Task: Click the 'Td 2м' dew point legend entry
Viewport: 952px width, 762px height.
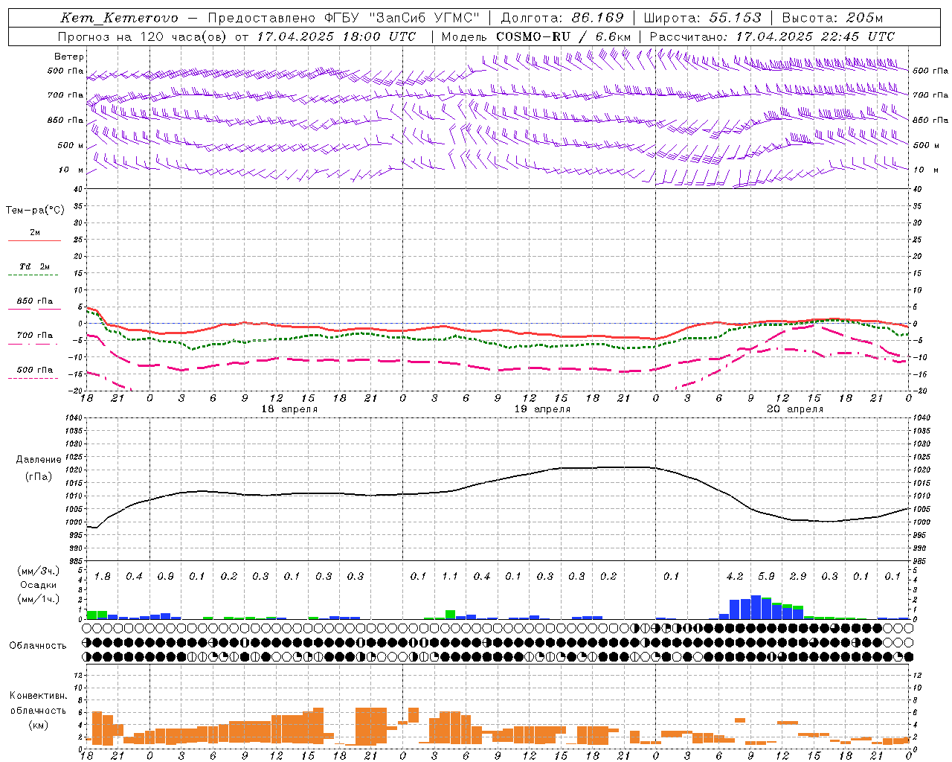Action: click(35, 266)
